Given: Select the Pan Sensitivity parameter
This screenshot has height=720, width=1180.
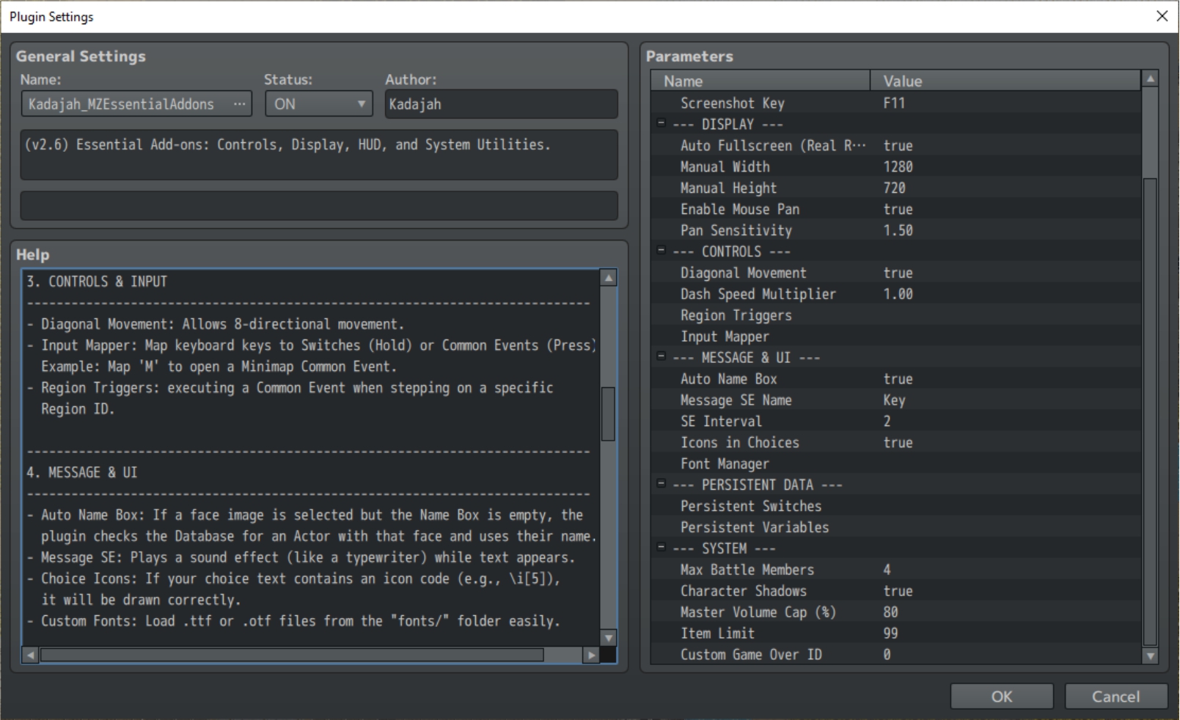Looking at the screenshot, I should tap(895, 230).
